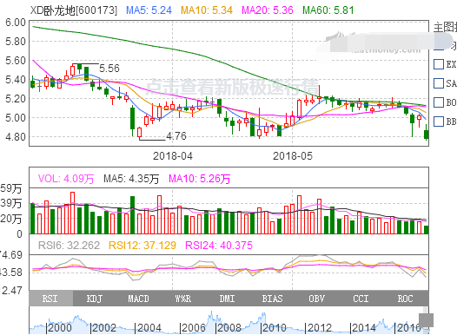The width and height of the screenshot is (457, 335).
Task: Select the ROC indicator tab
Action: point(406,299)
